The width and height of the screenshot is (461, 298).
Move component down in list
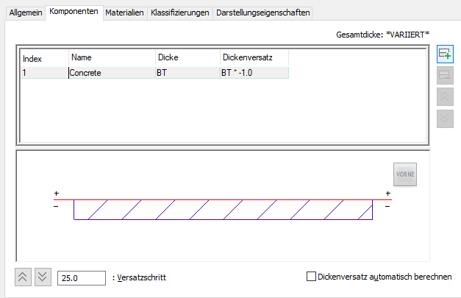pos(445,119)
